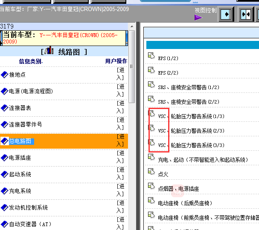Image resolution: width=259 pixels, height=230 pixels.
Task: Open SRS、座椅安全带警告 (1/2) link
Action: click(189, 87)
